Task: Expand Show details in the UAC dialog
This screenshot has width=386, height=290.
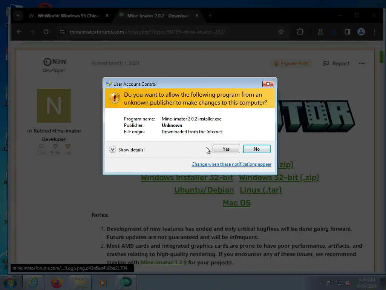Action: pyautogui.click(x=126, y=150)
